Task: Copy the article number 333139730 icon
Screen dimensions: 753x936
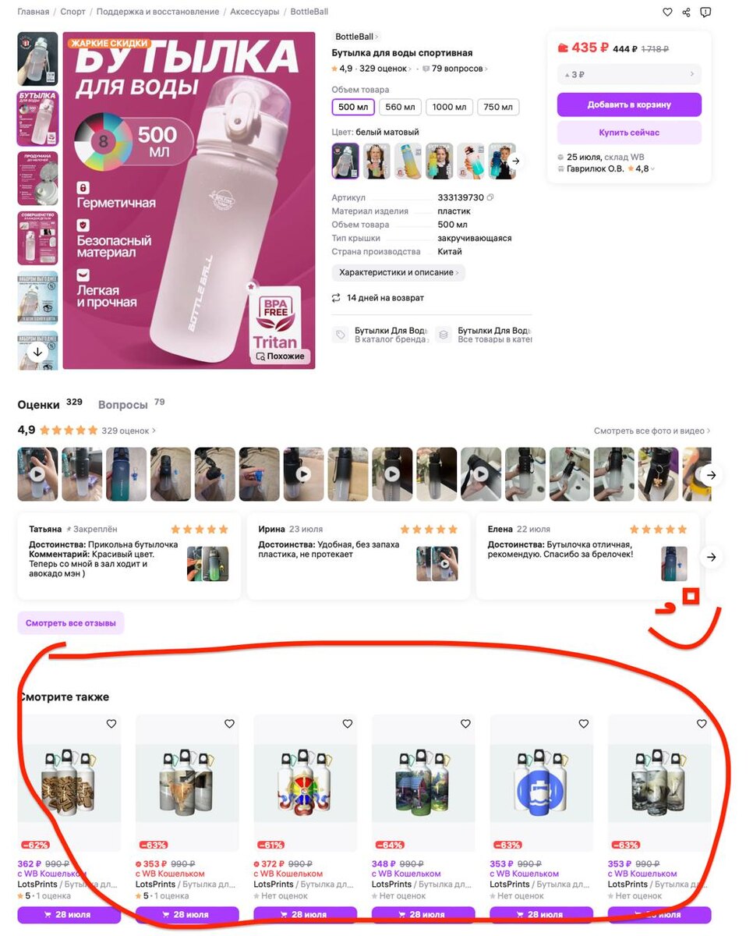Action: tap(490, 198)
